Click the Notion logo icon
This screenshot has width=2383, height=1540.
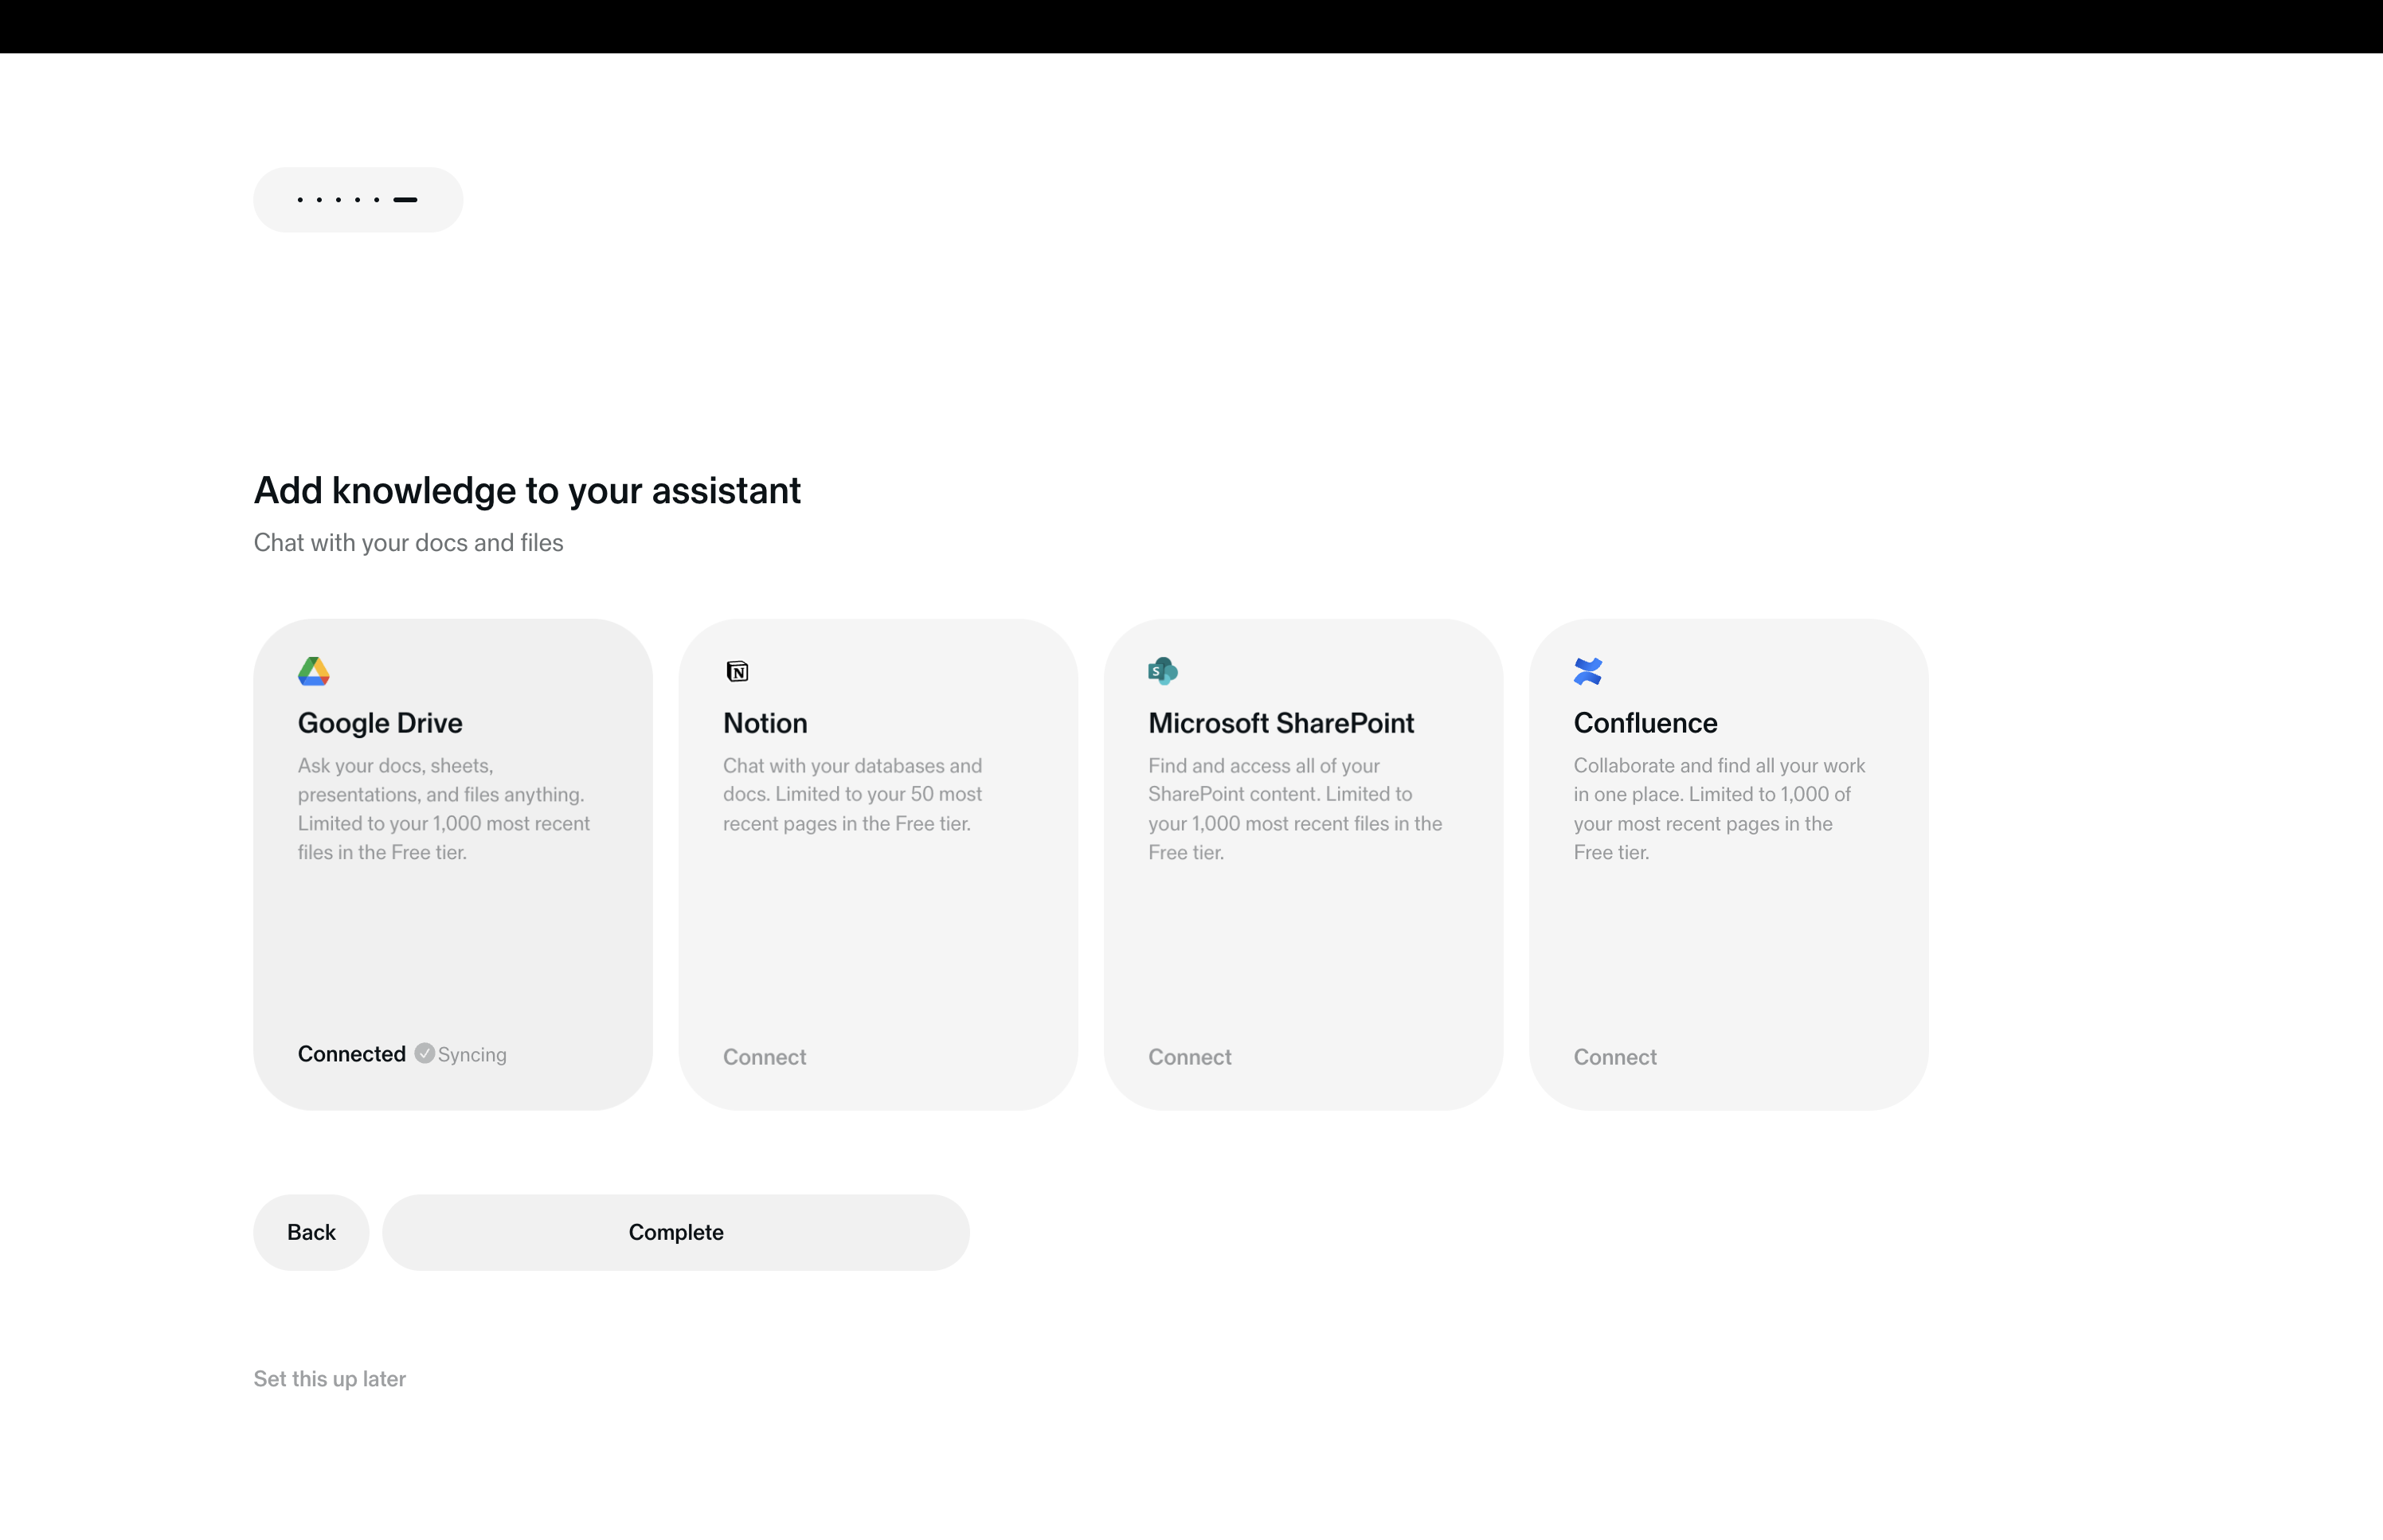point(737,671)
